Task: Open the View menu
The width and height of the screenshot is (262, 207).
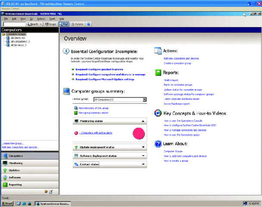Action: [x=23, y=19]
